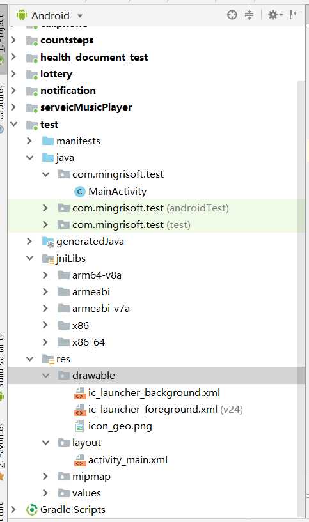Screen dimensions: 309x522
Task: Select the armeabi-v7a folder
Action: (x=100, y=309)
